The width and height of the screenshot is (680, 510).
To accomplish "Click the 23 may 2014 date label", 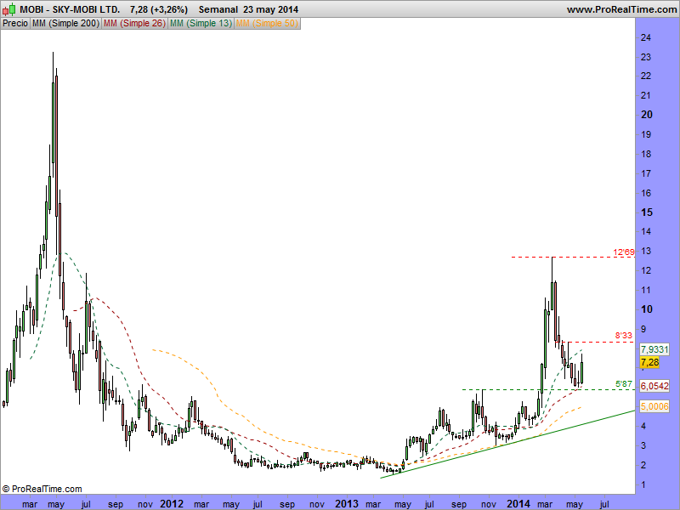I will pos(270,9).
